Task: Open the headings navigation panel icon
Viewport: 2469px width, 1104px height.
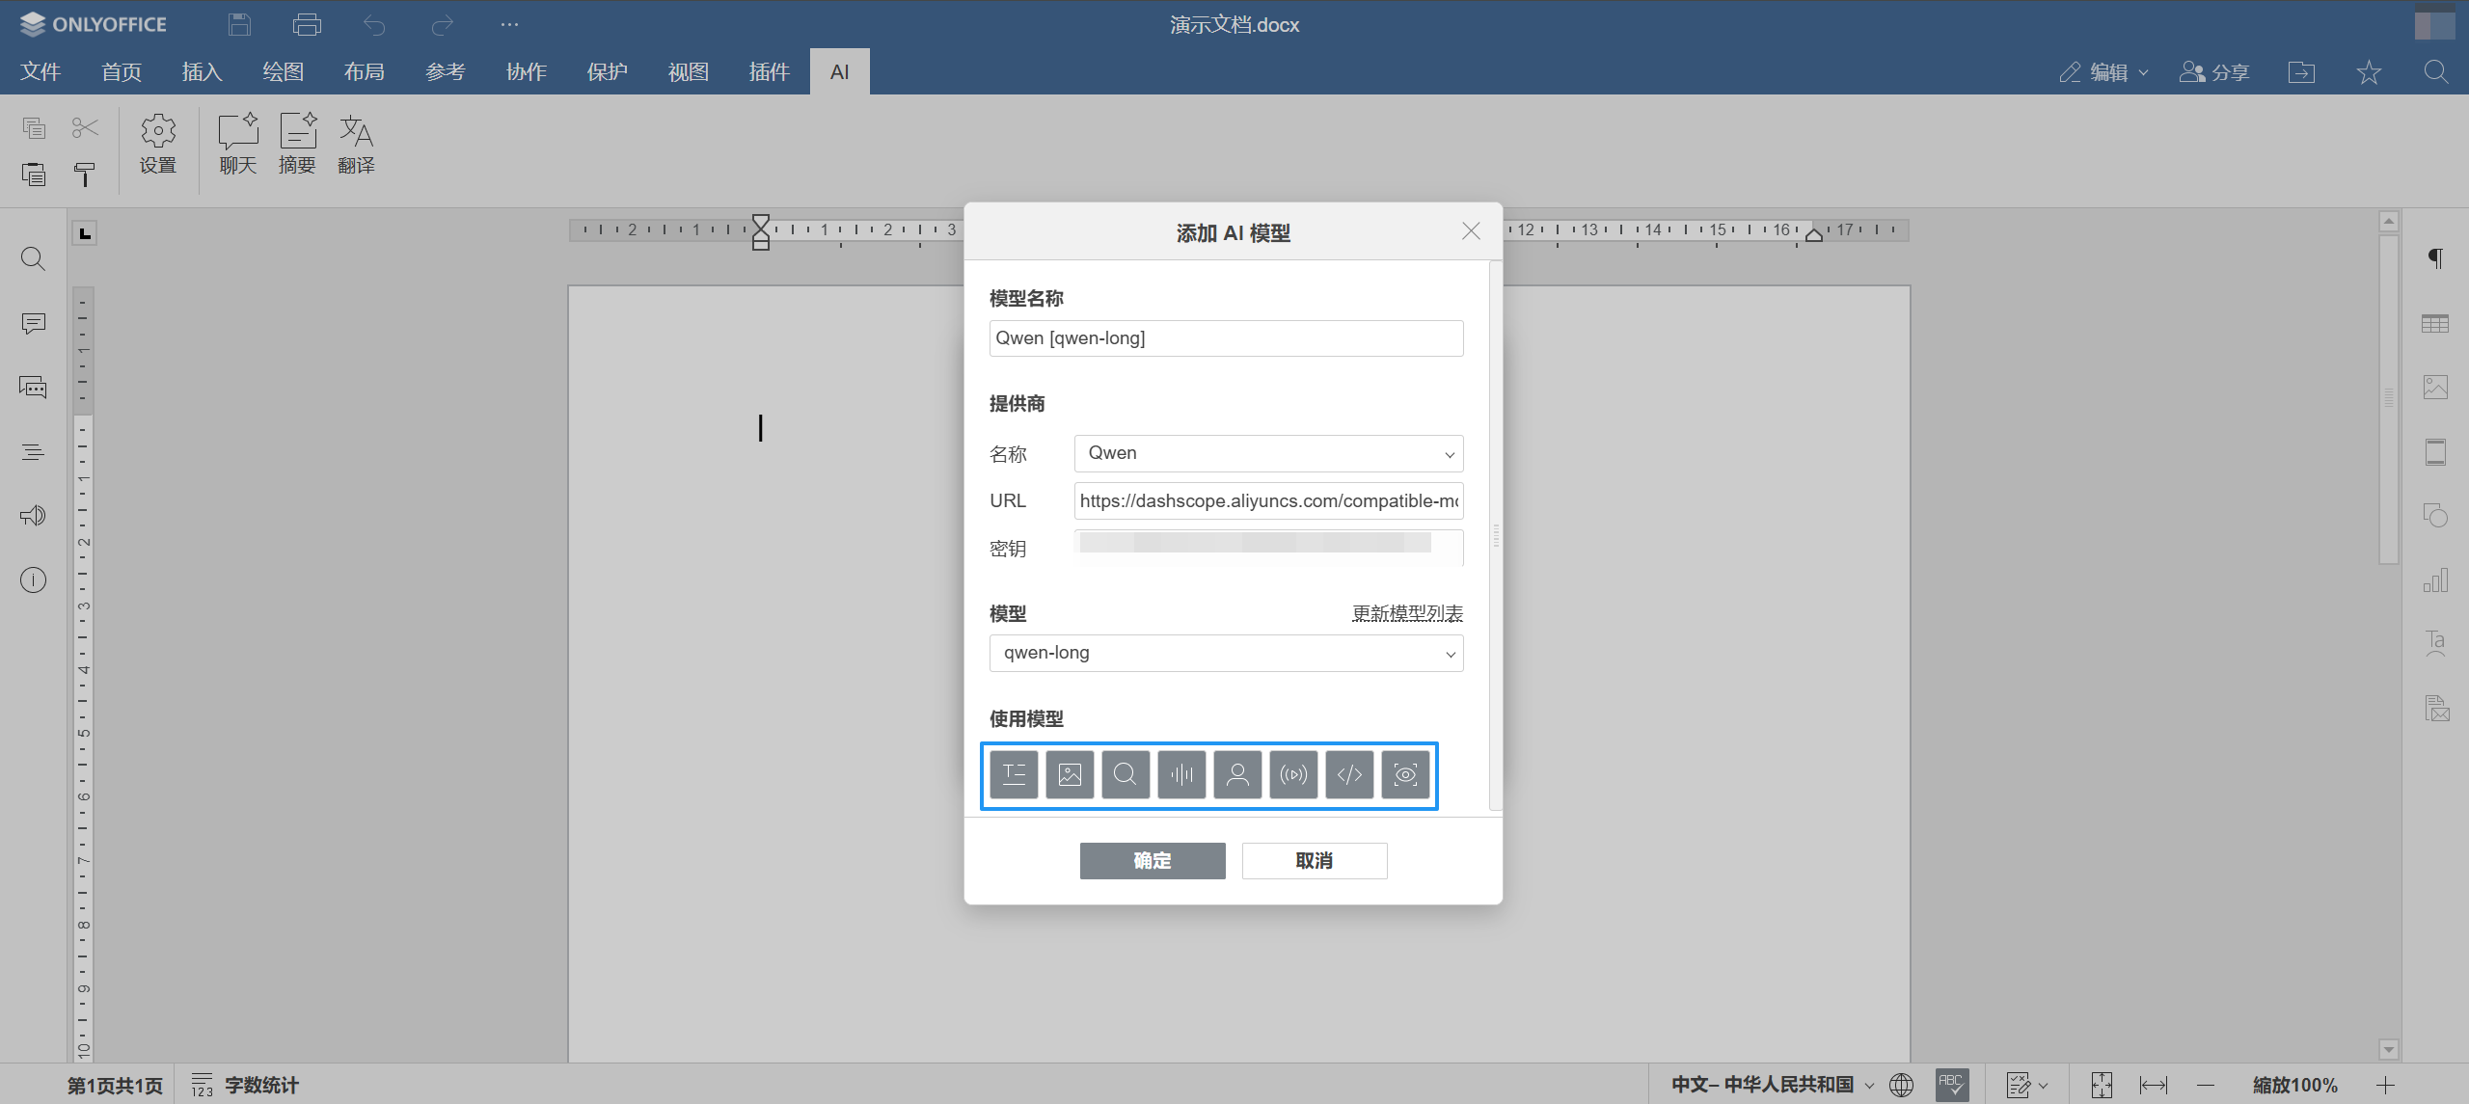Action: [33, 451]
